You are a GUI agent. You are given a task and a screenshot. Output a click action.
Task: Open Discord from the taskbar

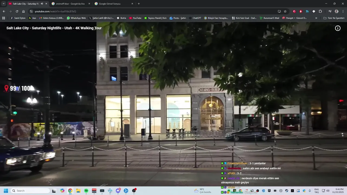118,191
